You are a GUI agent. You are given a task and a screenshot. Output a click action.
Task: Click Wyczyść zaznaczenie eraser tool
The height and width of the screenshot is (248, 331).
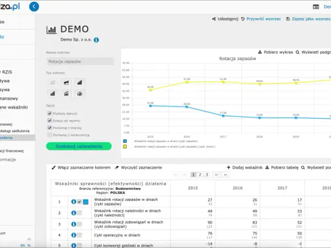pyautogui.click(x=138, y=167)
